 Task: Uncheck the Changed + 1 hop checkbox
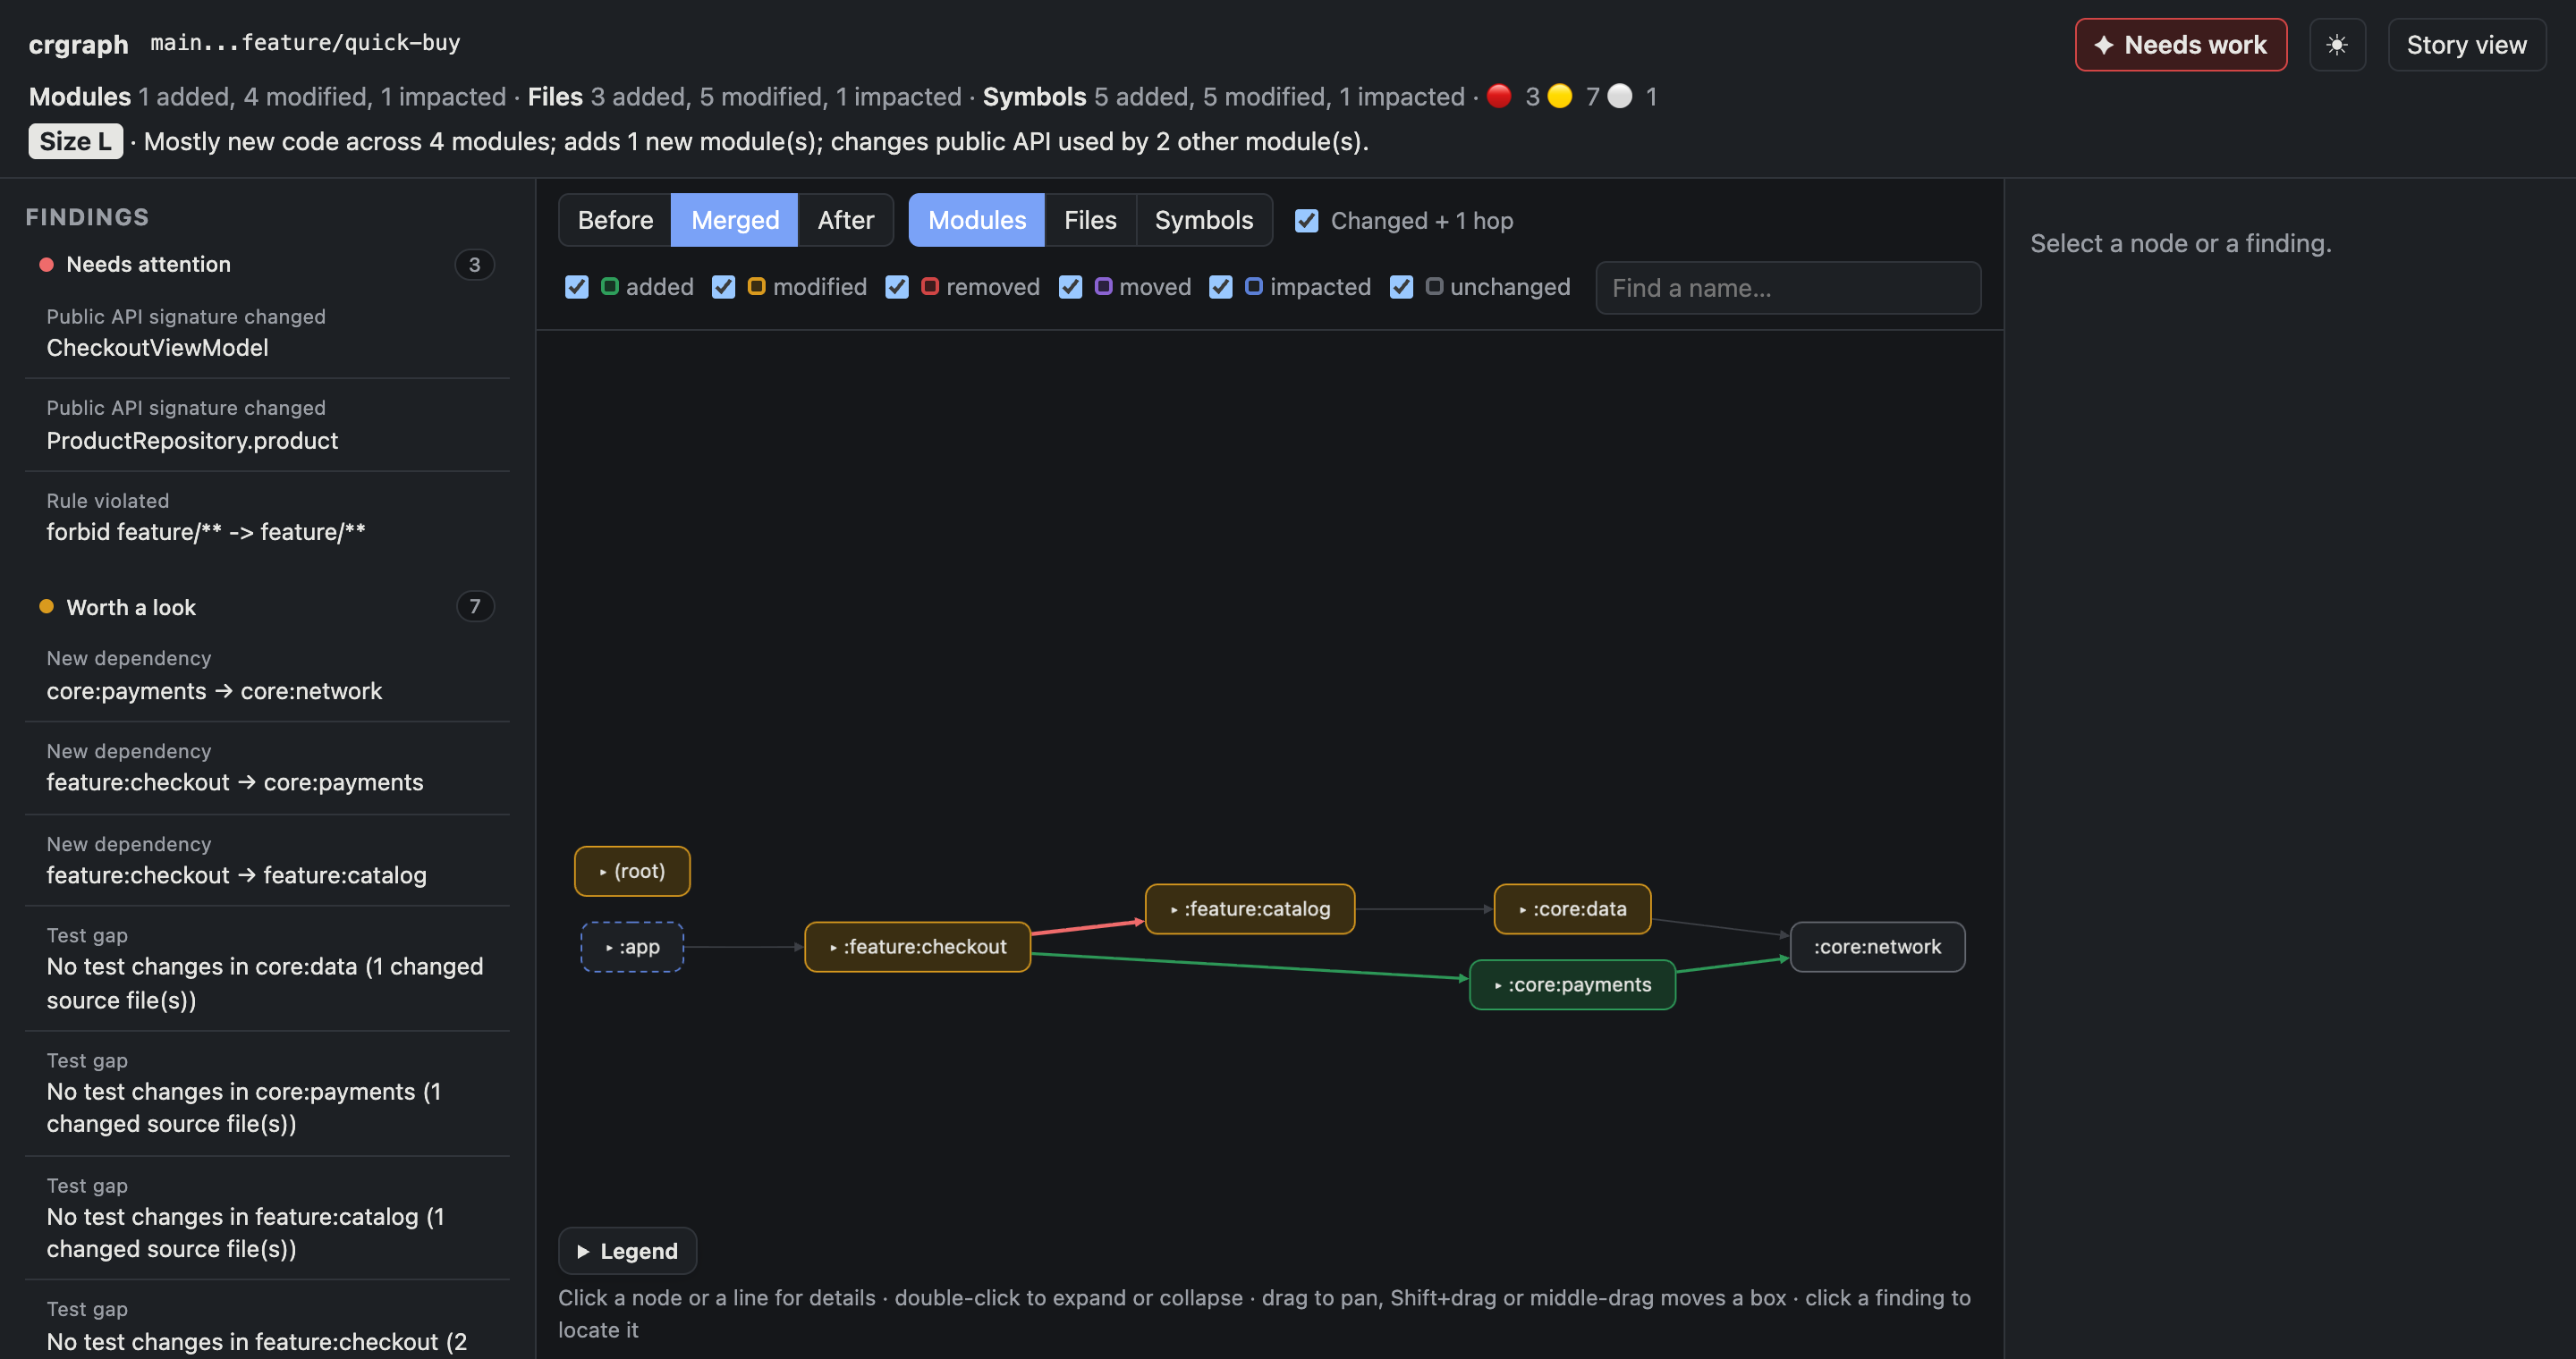(1306, 221)
